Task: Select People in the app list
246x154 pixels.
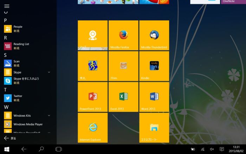Action: coord(18,28)
